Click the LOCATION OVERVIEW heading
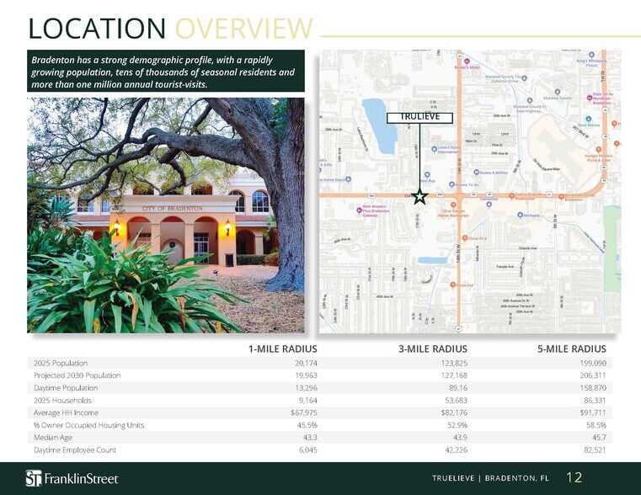Image resolution: width=641 pixels, height=495 pixels. [x=170, y=28]
